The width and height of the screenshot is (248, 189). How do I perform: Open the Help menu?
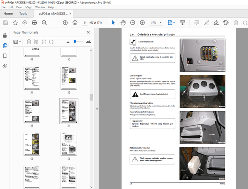[51, 7]
